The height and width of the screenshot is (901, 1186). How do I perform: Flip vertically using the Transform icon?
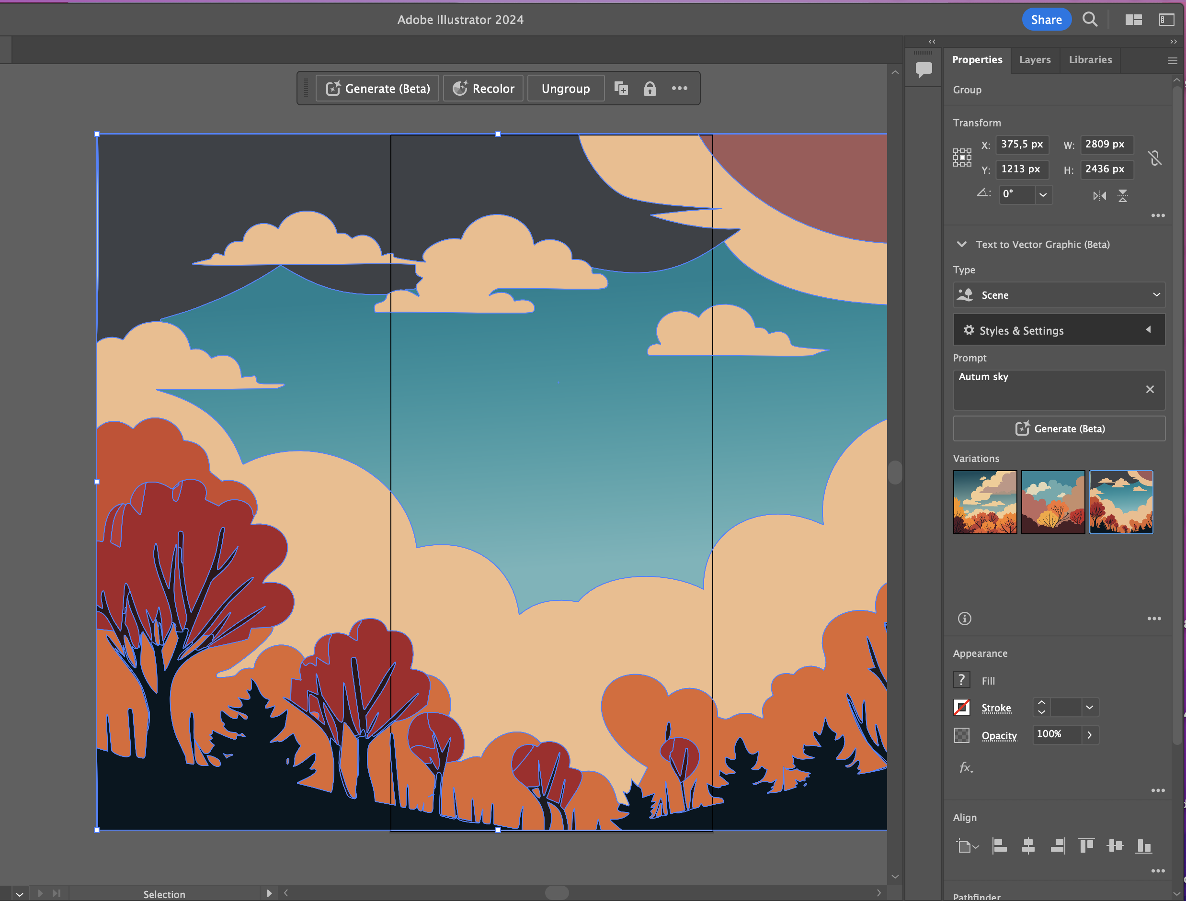pyautogui.click(x=1123, y=196)
